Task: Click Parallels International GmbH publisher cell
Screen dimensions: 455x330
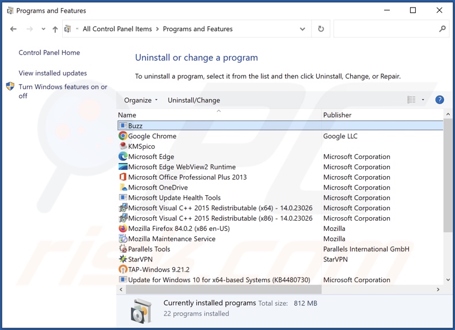Action: tap(366, 249)
